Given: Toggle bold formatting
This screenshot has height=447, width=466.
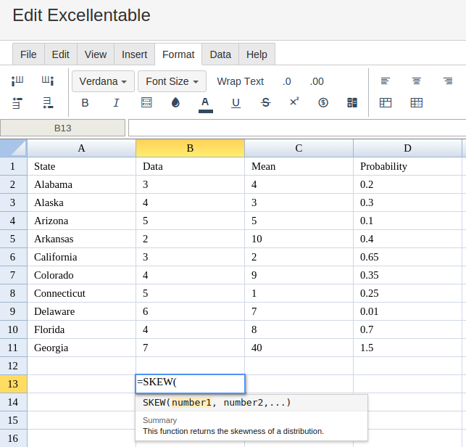Looking at the screenshot, I should pos(85,103).
